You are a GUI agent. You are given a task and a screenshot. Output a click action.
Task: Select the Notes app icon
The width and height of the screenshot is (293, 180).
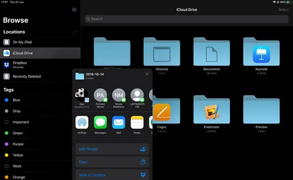coord(137,122)
